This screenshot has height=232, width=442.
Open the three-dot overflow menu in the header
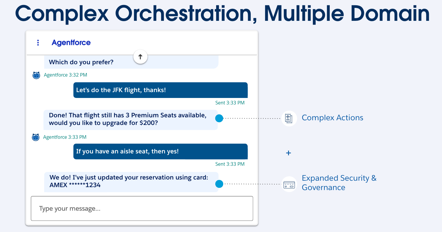(38, 43)
